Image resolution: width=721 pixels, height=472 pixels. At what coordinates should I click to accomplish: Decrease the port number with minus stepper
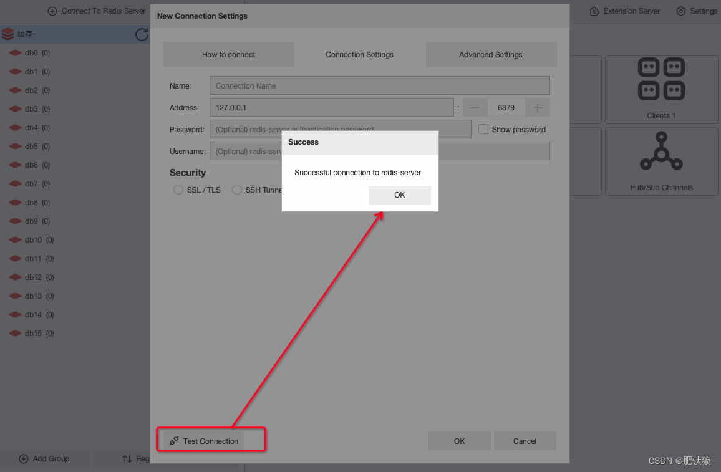[x=475, y=107]
